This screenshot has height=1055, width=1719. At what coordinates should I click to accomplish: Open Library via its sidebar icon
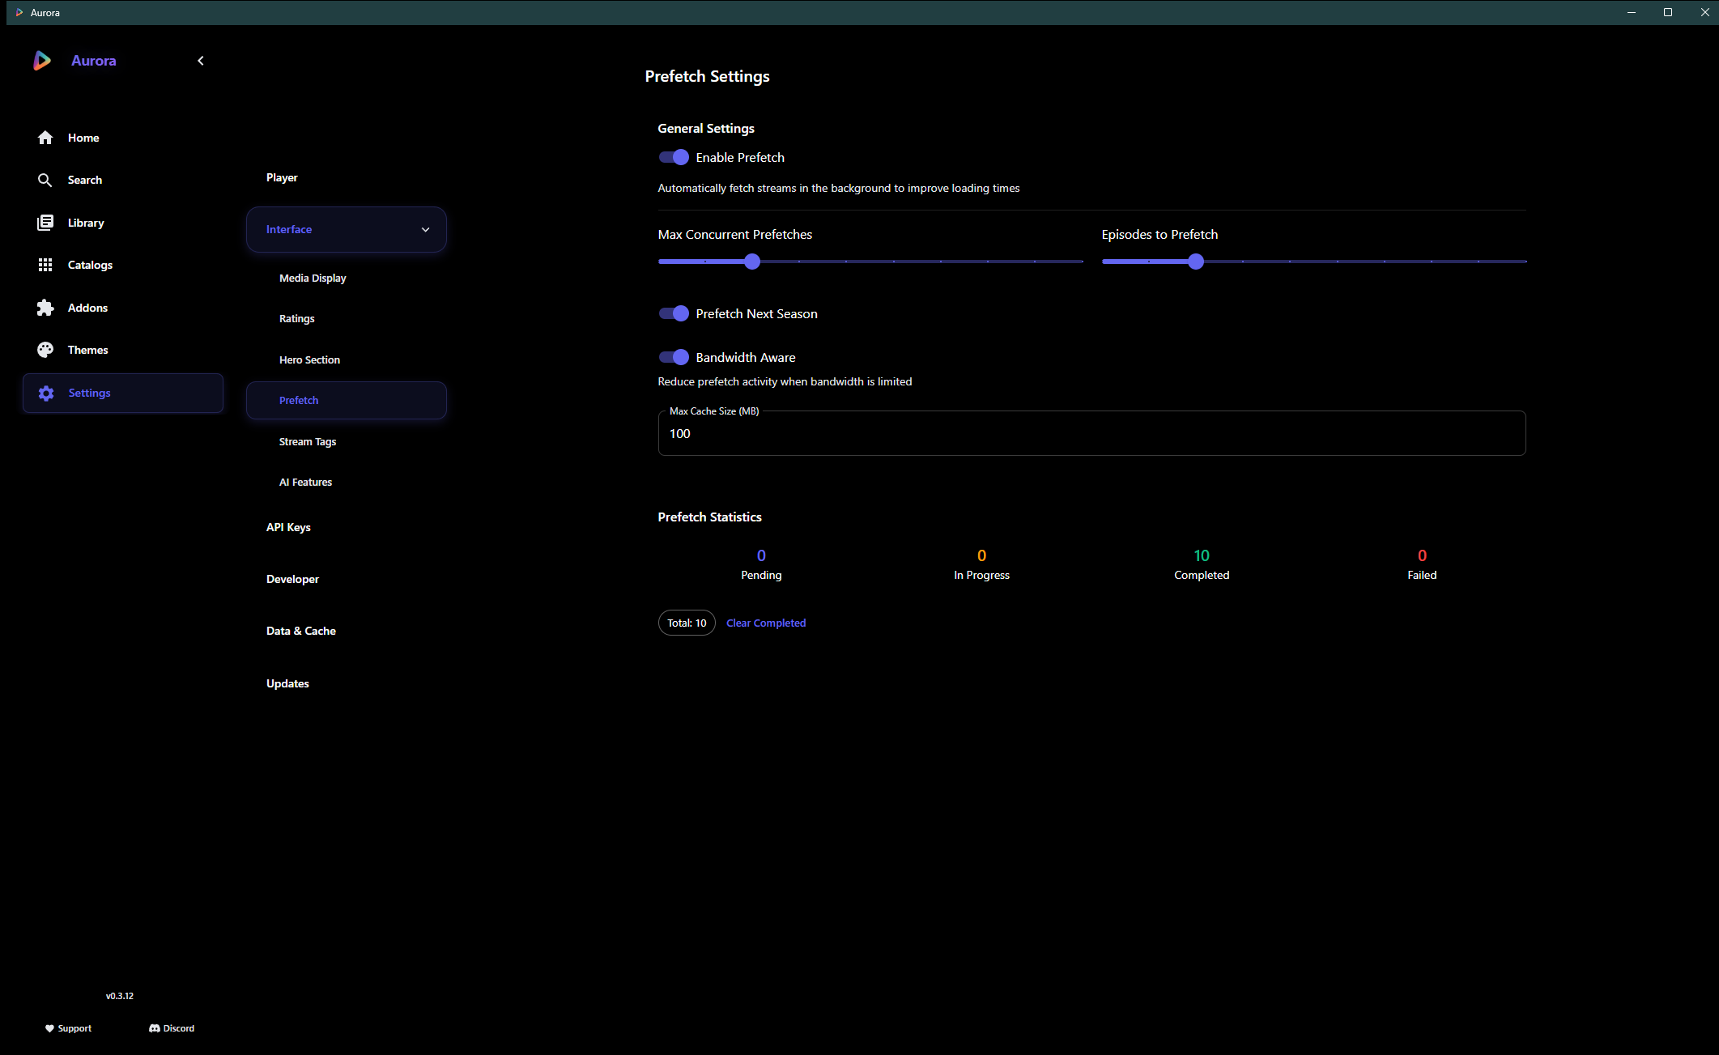coord(45,223)
